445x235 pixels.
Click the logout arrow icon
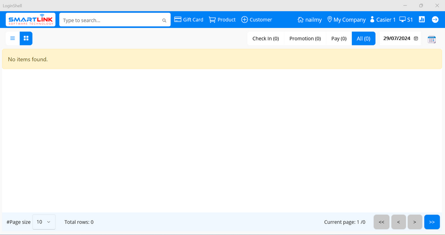(435, 20)
